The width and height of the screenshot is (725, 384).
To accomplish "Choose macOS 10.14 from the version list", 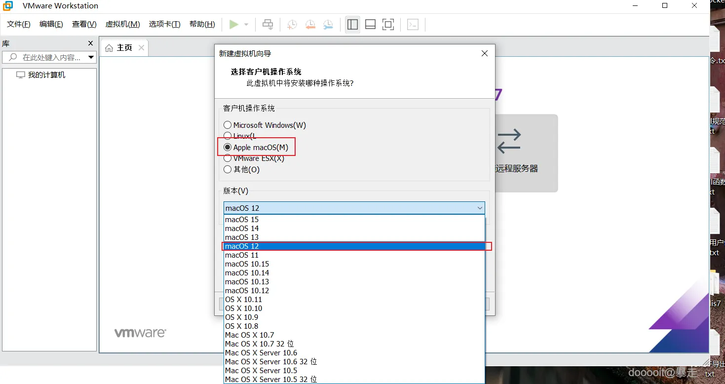I will (354, 273).
